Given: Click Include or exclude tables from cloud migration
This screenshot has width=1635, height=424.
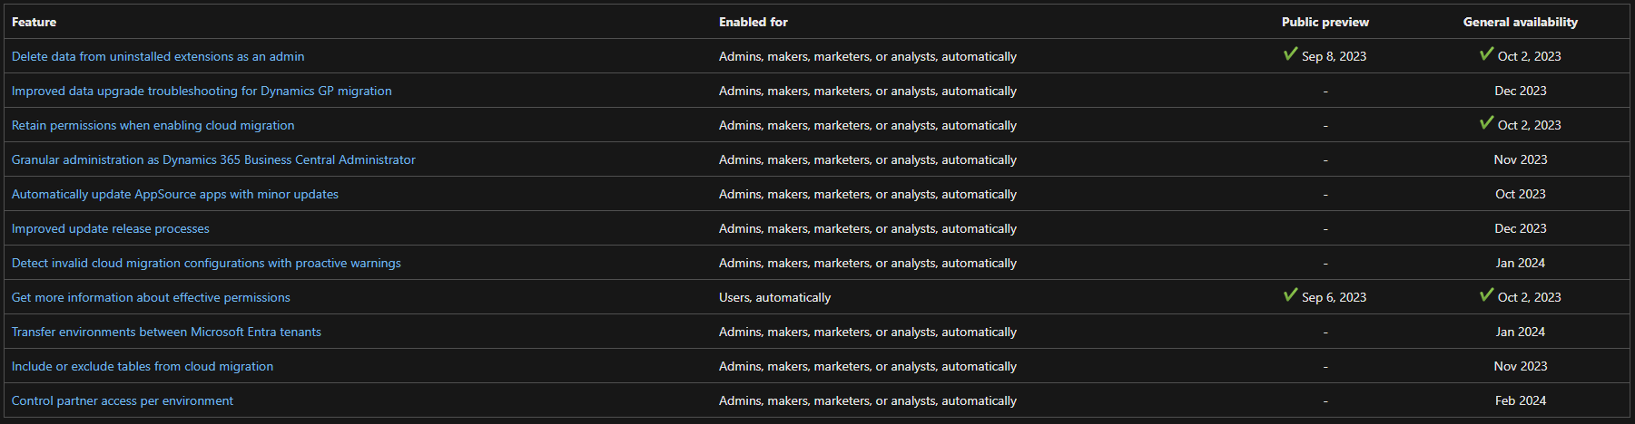Looking at the screenshot, I should pos(143,366).
